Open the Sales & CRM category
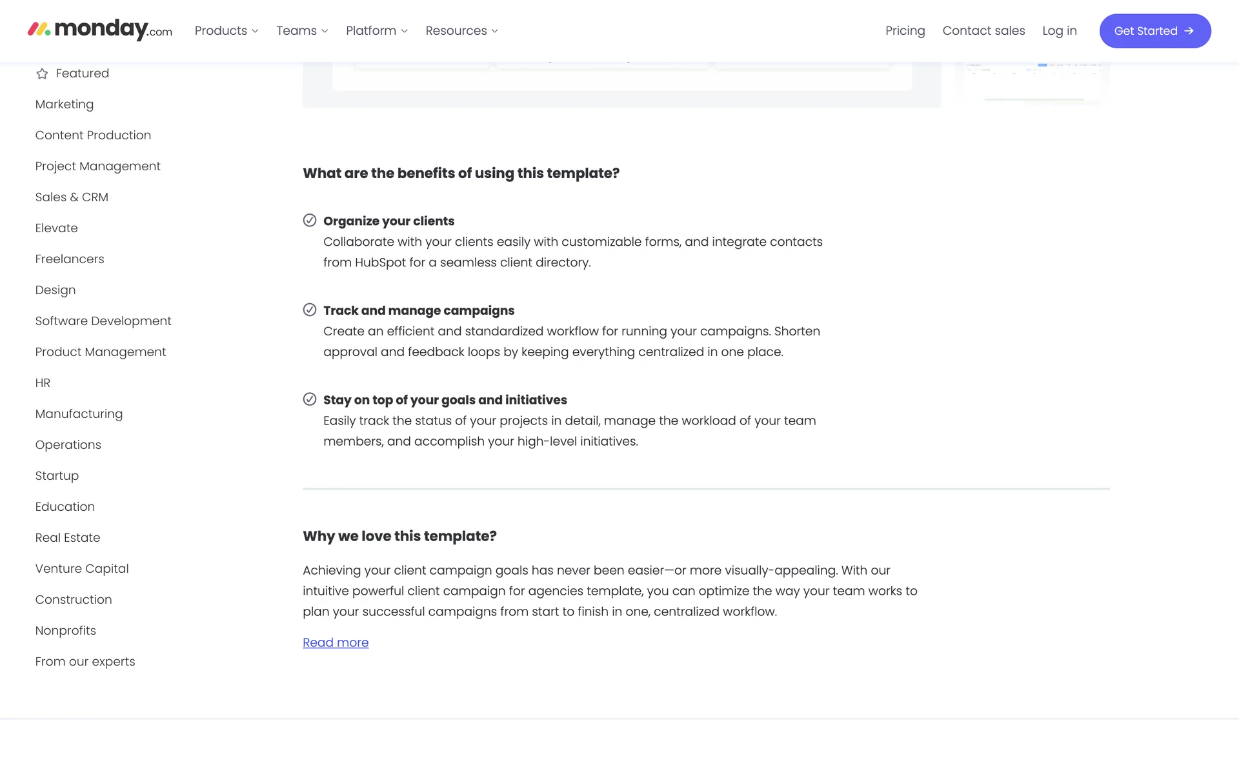This screenshot has height=774, width=1239. pyautogui.click(x=72, y=197)
